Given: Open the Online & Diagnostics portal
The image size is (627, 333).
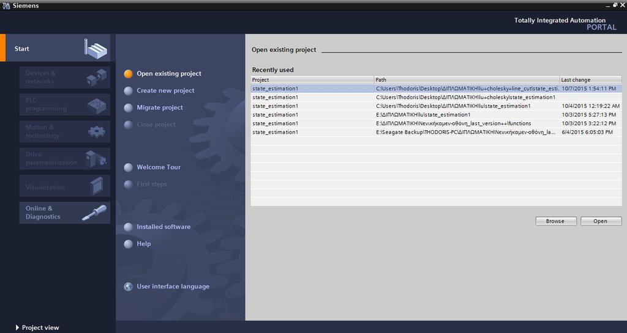Looking at the screenshot, I should tap(65, 213).
